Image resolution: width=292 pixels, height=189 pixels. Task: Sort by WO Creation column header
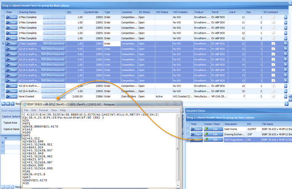(183, 12)
